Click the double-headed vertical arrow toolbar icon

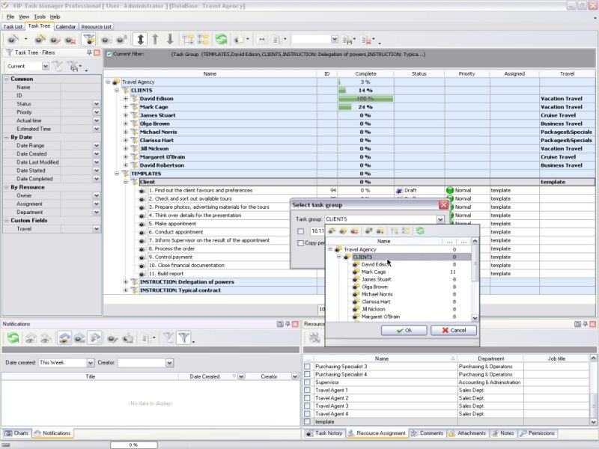tap(140, 40)
